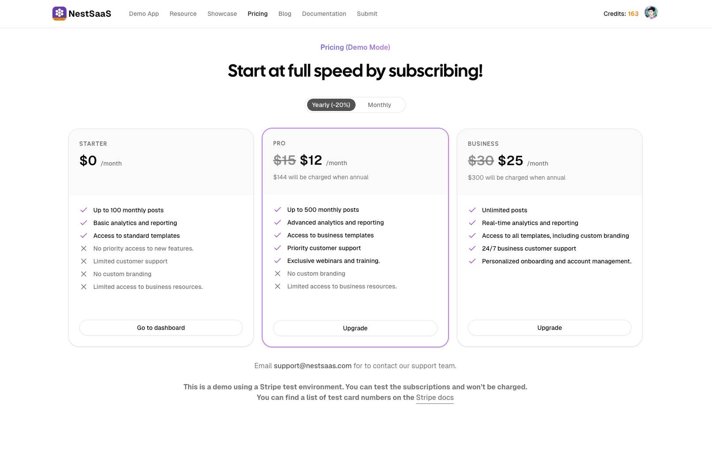Navigate to the Resource section
This screenshot has height=451, width=712.
coord(183,14)
